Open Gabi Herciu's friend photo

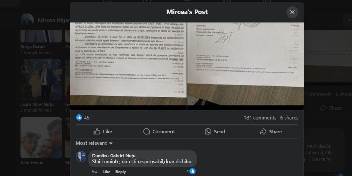pos(41,137)
